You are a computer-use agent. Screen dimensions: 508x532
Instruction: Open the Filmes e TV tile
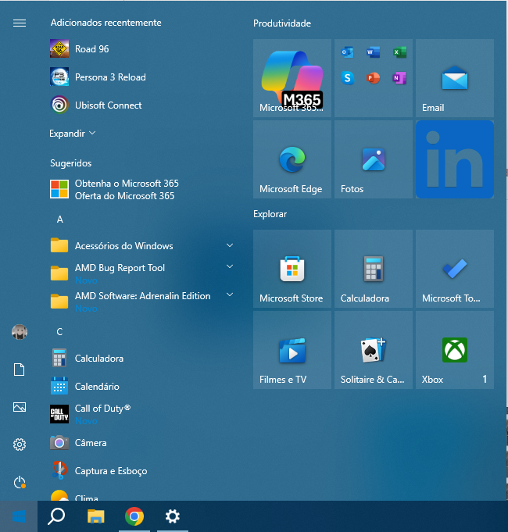click(x=292, y=350)
